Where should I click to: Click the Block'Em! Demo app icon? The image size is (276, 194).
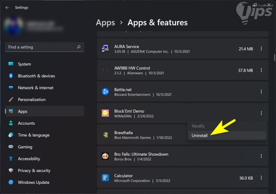(x=105, y=113)
